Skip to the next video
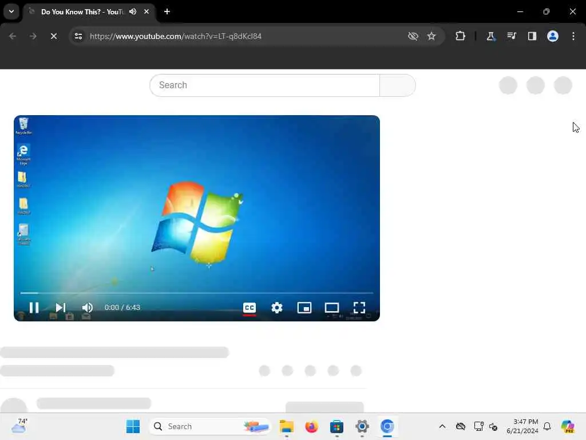586x440 pixels. [61, 308]
